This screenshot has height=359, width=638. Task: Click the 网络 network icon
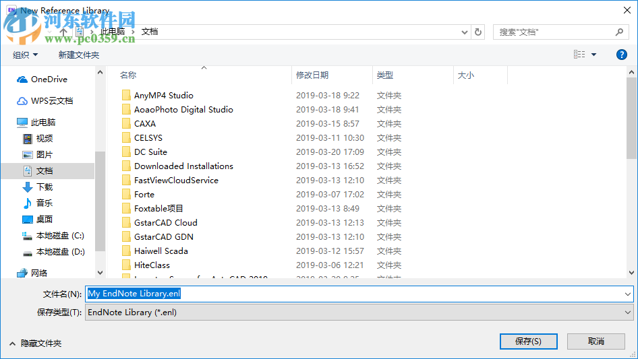[x=22, y=273]
